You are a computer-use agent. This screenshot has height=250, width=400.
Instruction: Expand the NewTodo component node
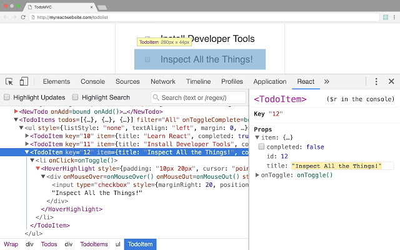click(16, 111)
